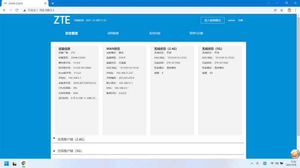Click the current time 2021-12-08T17:22

tap(96, 20)
